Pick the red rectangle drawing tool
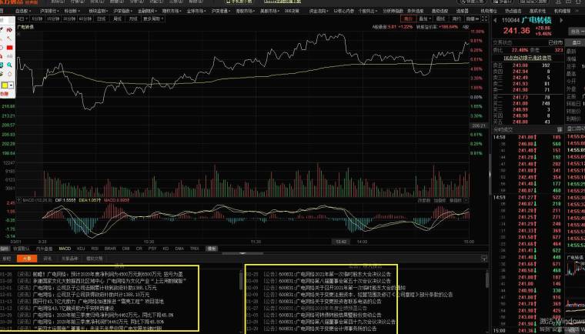Viewport: 585px width, 334px height. point(10,48)
